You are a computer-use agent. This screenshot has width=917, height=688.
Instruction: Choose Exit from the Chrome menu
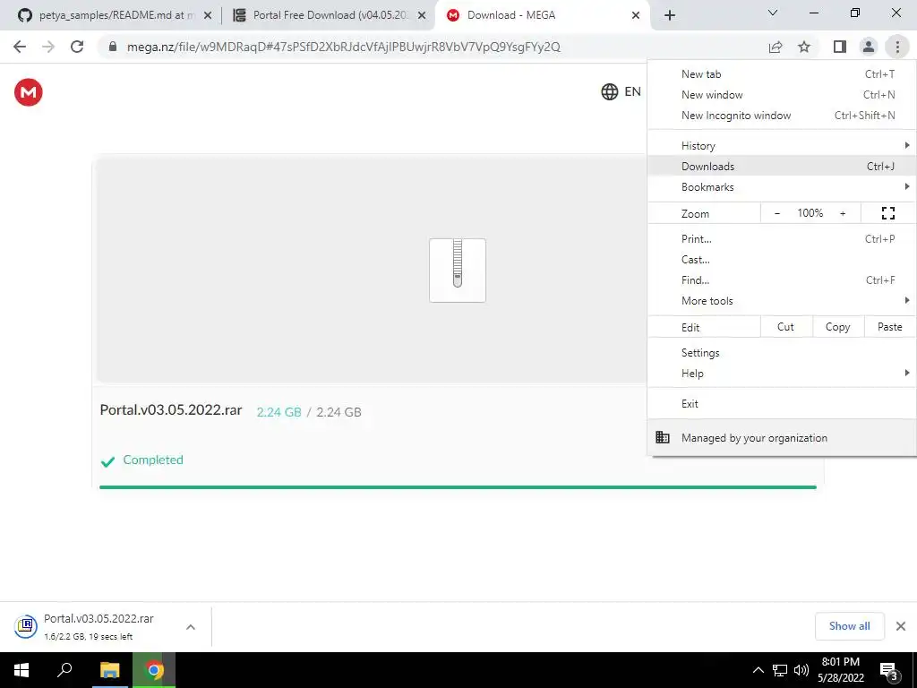click(782, 404)
